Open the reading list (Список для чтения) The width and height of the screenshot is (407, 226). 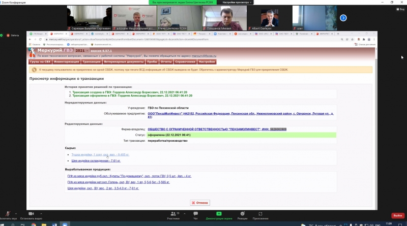pyautogui.click(x=365, y=45)
